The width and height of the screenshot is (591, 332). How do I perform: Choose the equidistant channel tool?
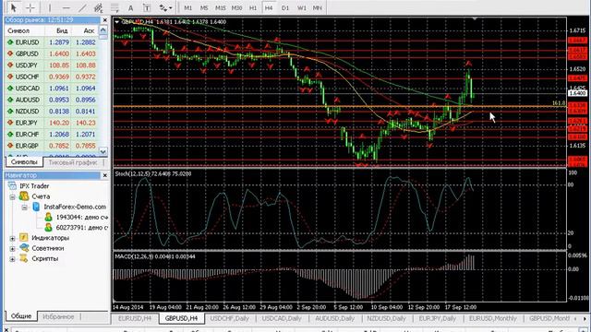(x=99, y=7)
